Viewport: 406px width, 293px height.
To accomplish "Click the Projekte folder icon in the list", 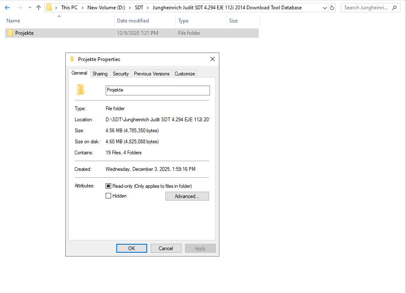I will tap(10, 33).
